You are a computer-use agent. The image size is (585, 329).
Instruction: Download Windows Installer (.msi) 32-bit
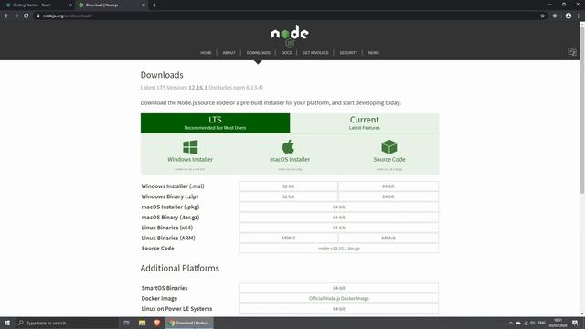click(x=289, y=186)
